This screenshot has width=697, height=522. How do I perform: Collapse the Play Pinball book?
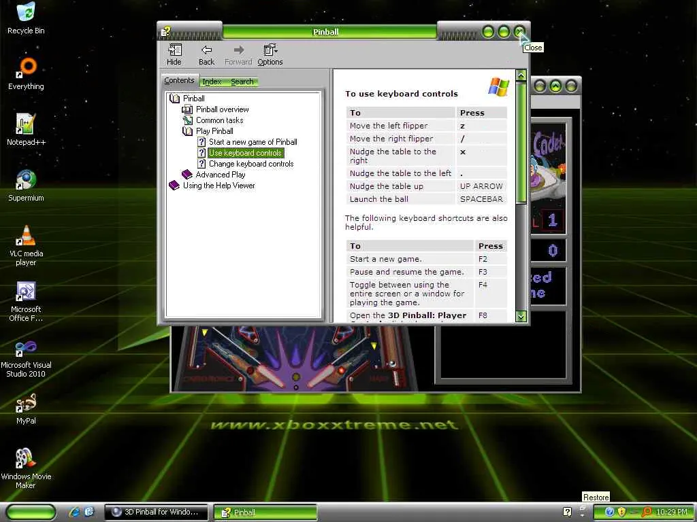[214, 131]
